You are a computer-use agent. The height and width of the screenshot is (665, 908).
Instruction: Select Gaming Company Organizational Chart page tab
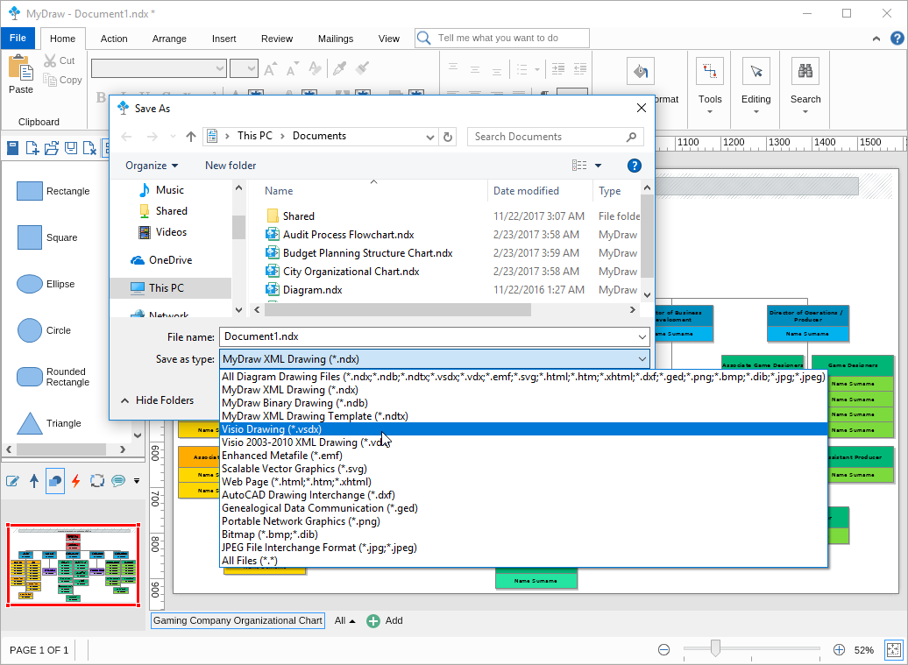click(x=238, y=620)
